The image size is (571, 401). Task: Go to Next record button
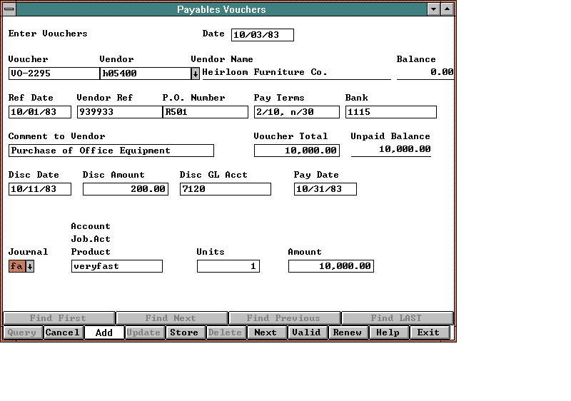coord(266,333)
